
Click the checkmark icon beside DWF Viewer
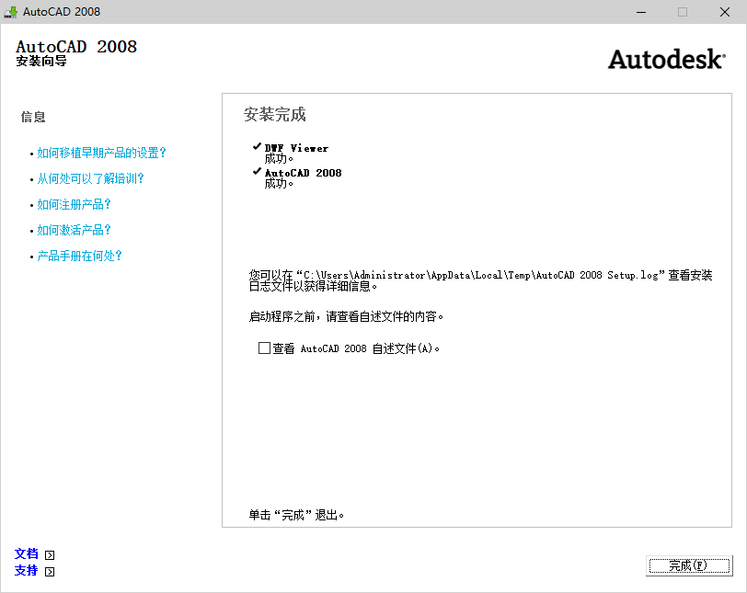pos(255,145)
